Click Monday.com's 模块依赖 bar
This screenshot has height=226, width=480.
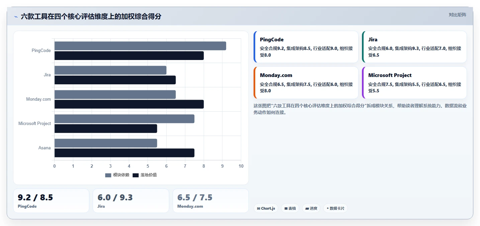click(x=115, y=95)
